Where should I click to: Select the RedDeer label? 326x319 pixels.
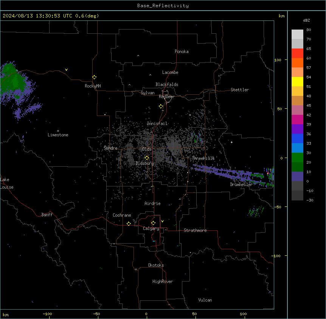(166, 97)
